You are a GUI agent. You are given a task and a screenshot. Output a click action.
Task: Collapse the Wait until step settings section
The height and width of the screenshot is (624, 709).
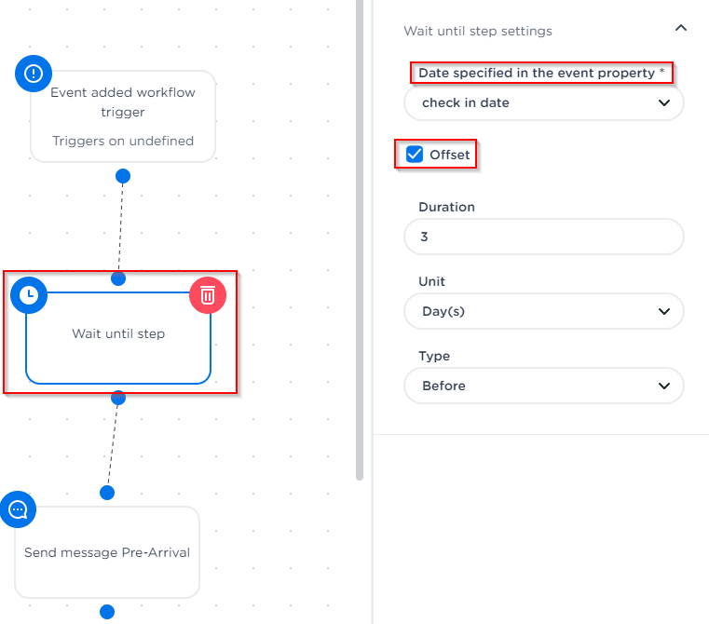[681, 29]
